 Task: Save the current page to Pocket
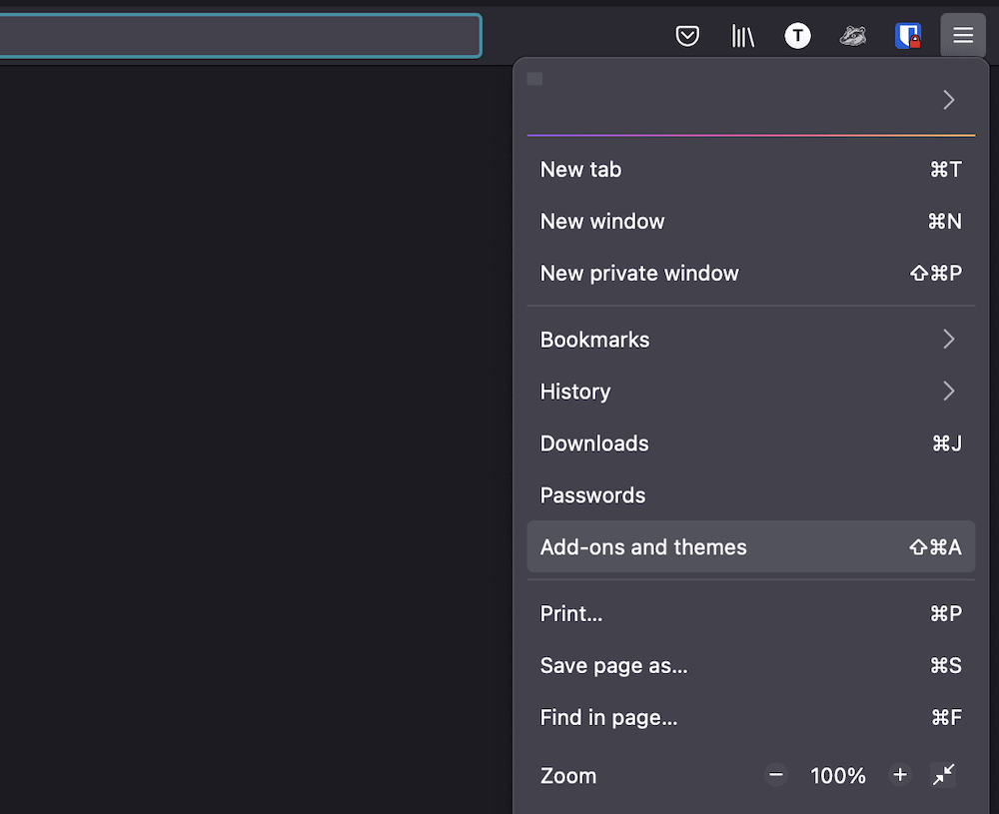(687, 35)
